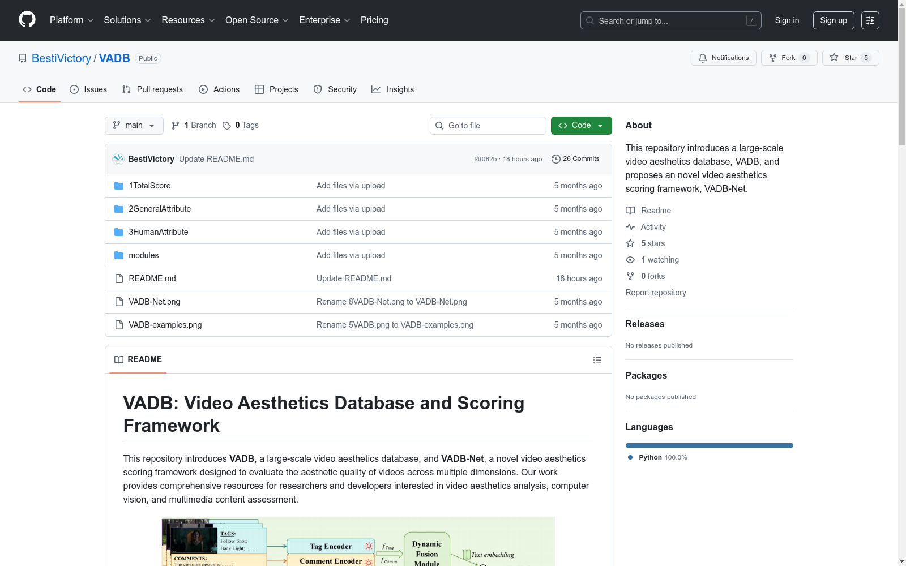Click the GitHub logo icon
Image resolution: width=906 pixels, height=566 pixels.
(x=27, y=20)
